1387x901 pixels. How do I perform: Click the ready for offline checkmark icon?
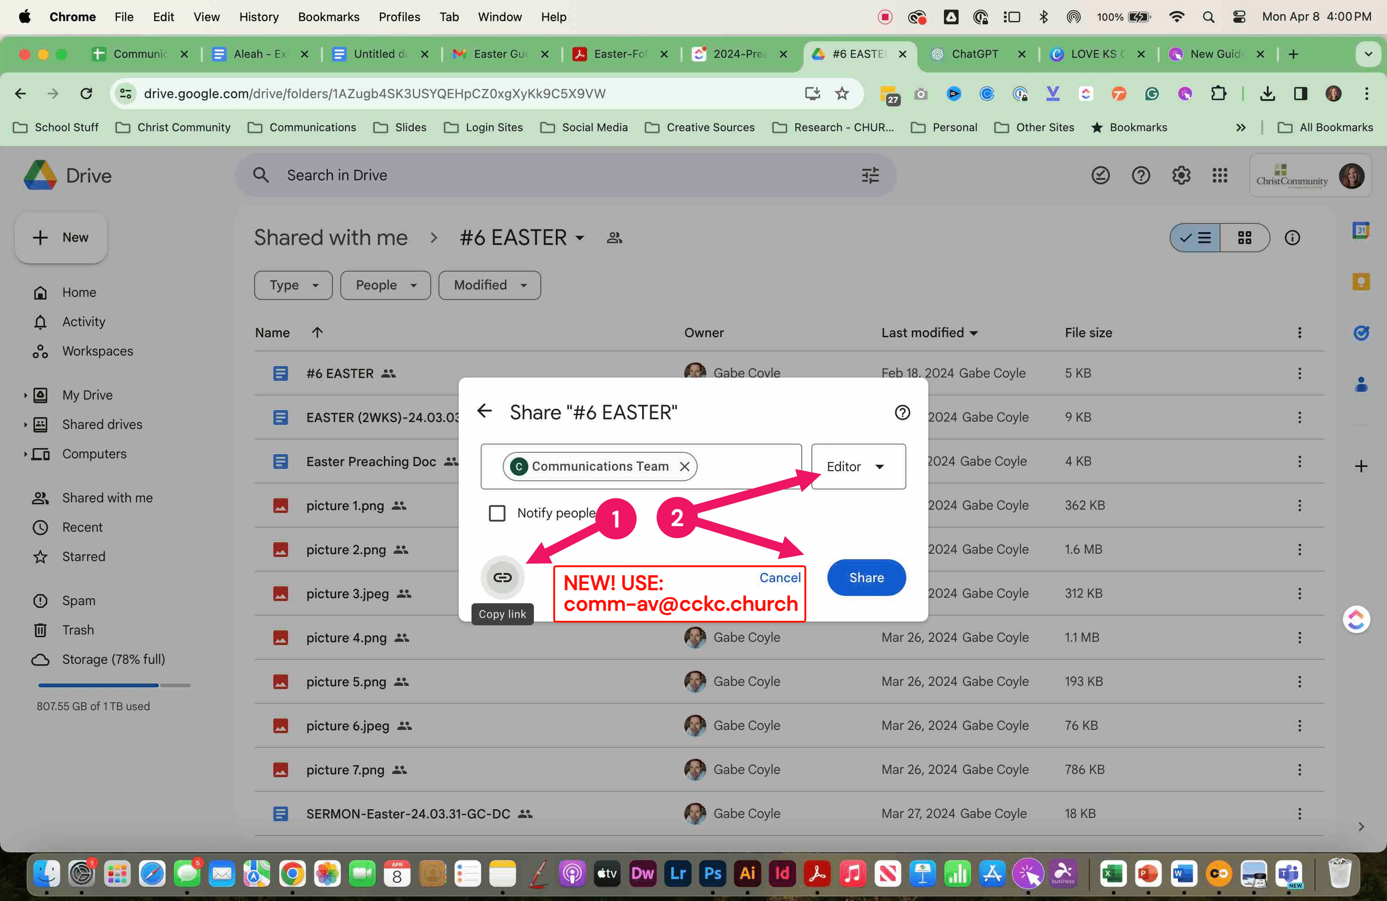point(1100,175)
